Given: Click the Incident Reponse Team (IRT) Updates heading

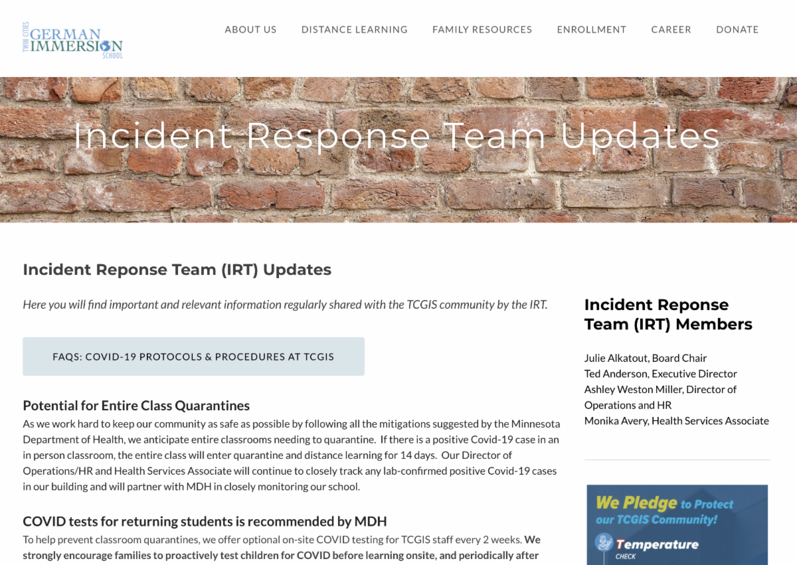Looking at the screenshot, I should coord(177,270).
